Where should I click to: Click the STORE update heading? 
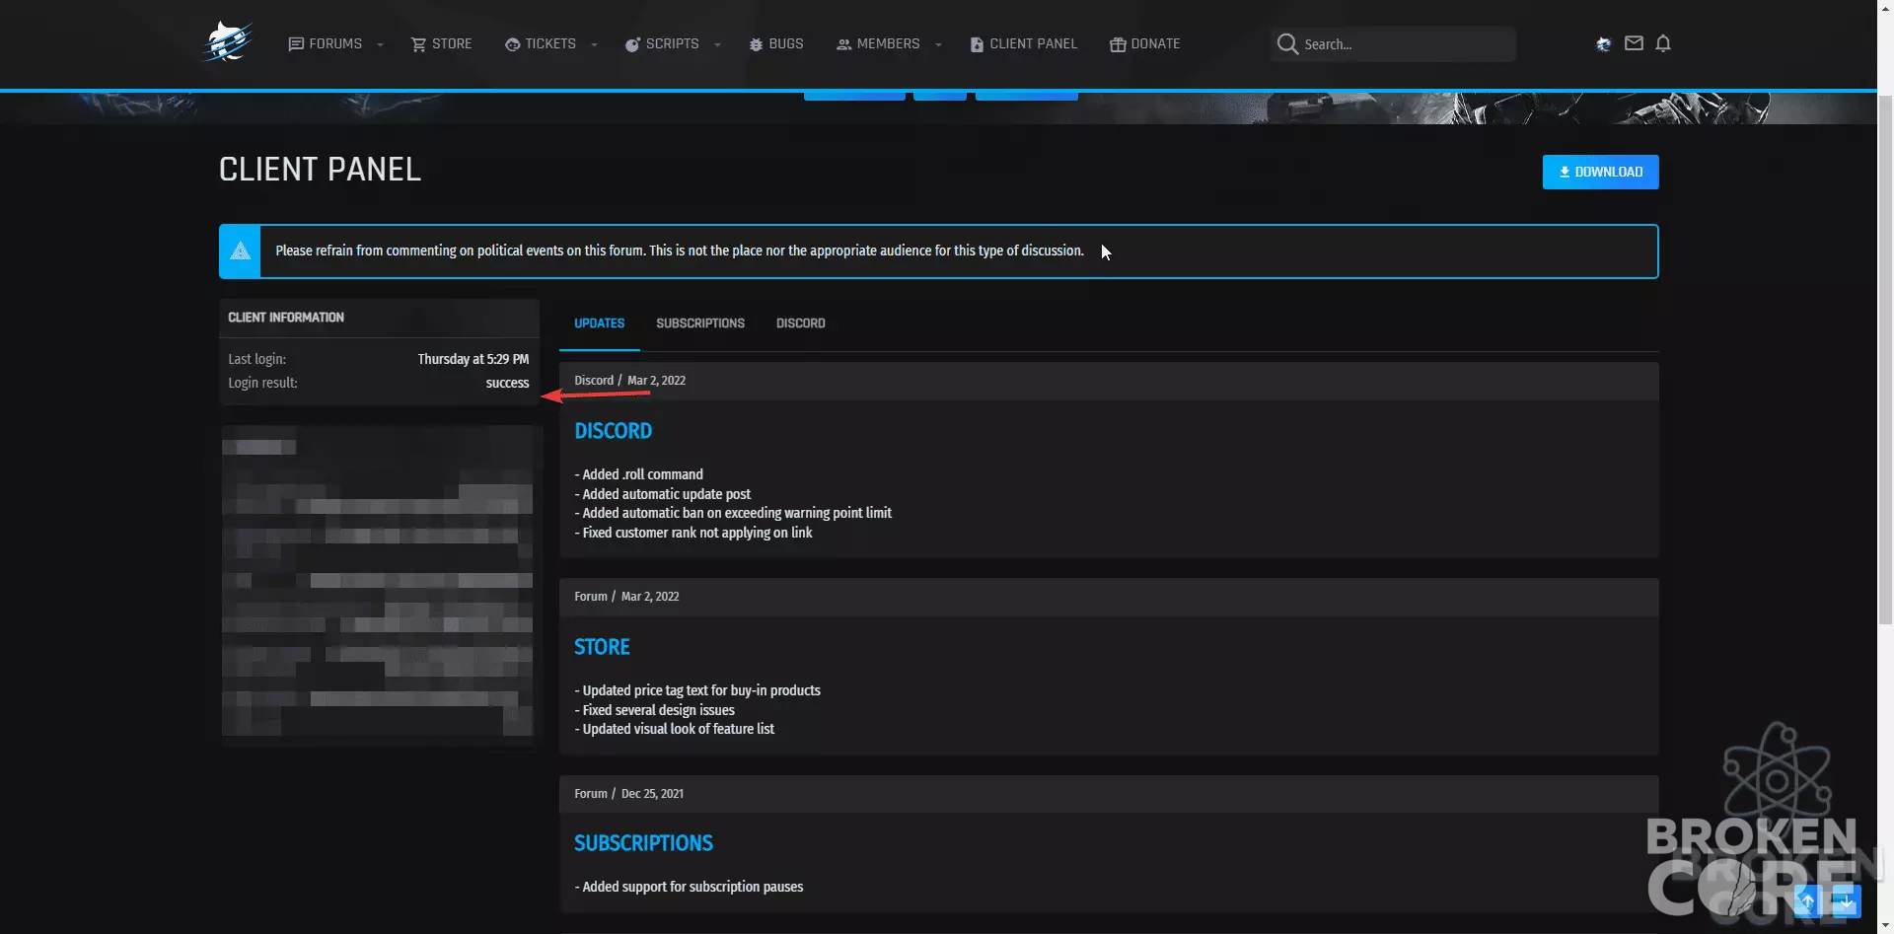tap(602, 647)
